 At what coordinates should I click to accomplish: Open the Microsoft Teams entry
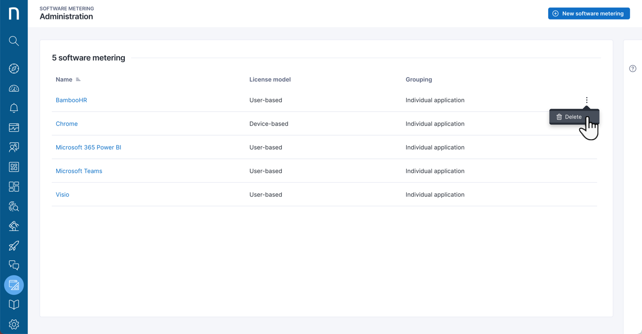click(x=79, y=171)
